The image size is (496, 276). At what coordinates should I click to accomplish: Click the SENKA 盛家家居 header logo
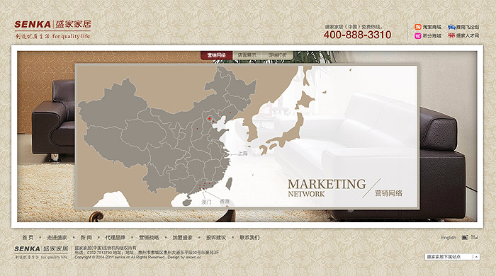[x=52, y=30]
